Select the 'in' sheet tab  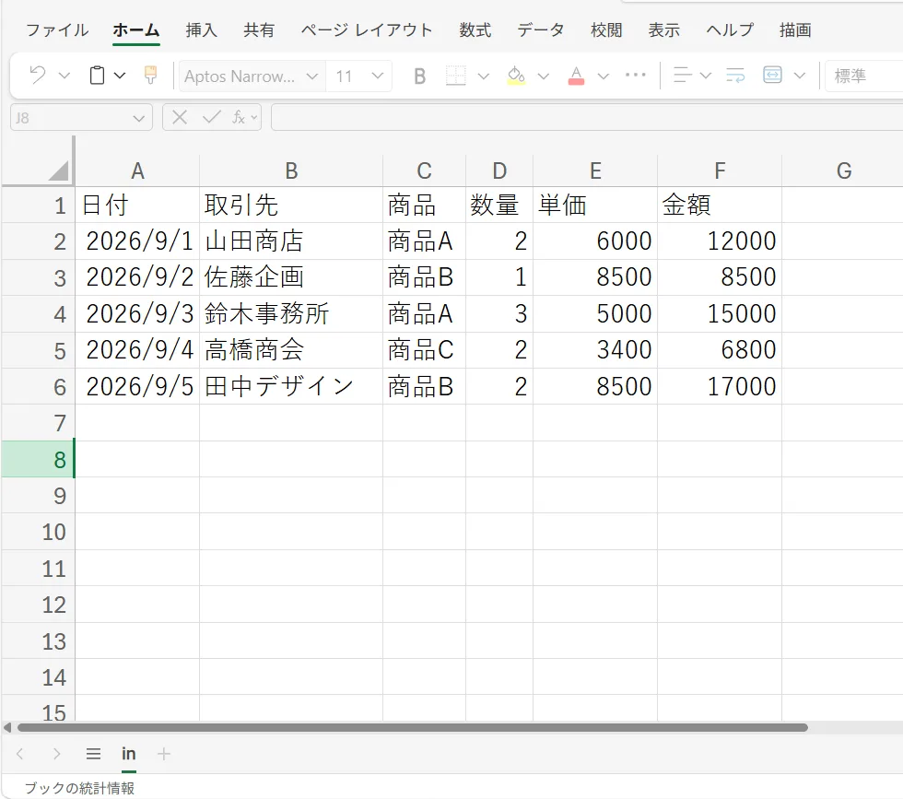129,754
